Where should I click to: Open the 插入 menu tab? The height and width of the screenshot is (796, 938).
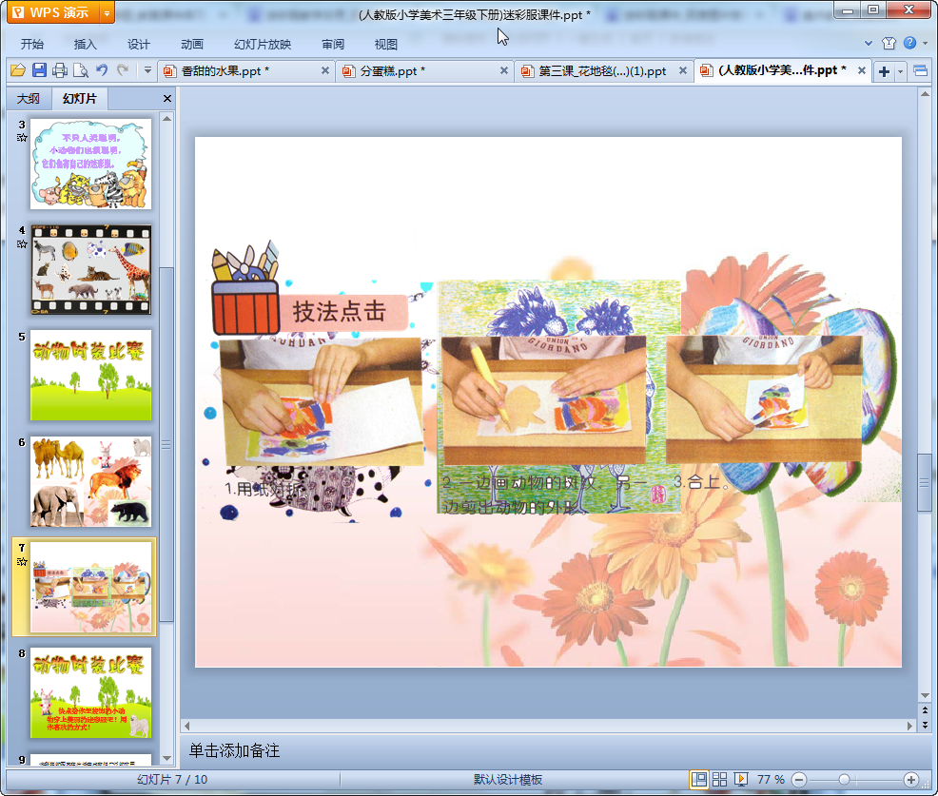tap(85, 44)
